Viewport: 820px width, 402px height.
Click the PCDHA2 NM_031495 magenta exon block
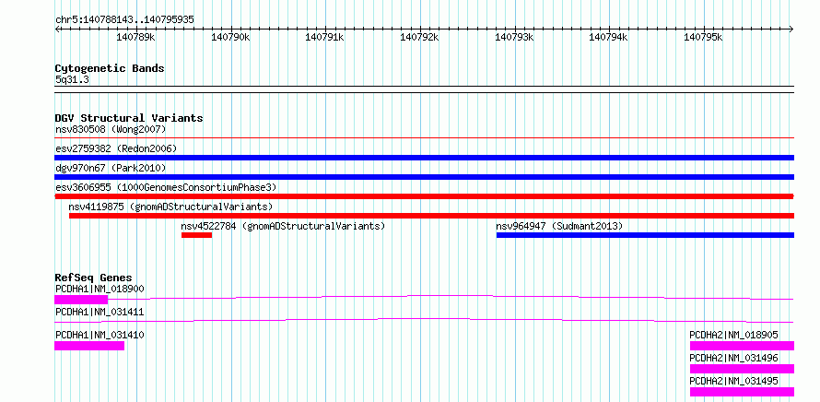[742, 392]
